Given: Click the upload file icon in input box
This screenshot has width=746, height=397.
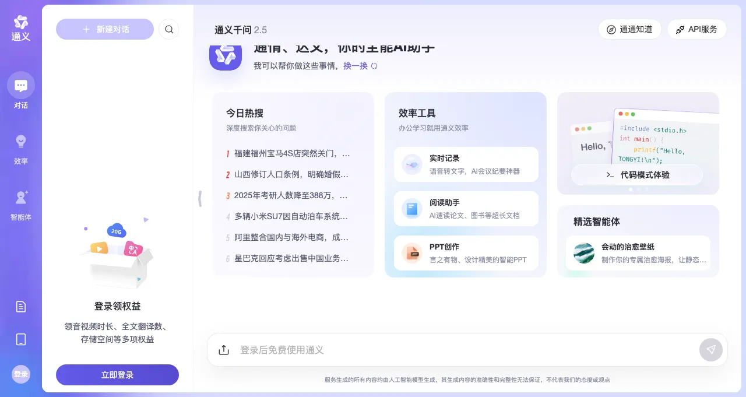Looking at the screenshot, I should point(224,350).
